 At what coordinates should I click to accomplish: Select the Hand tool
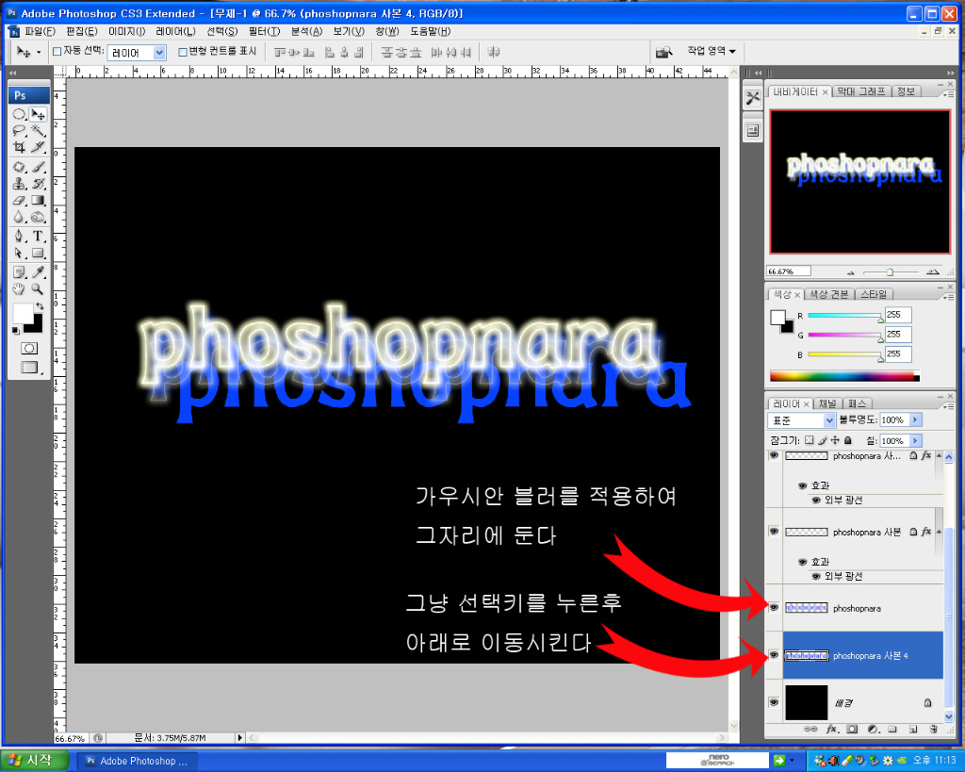(x=20, y=288)
